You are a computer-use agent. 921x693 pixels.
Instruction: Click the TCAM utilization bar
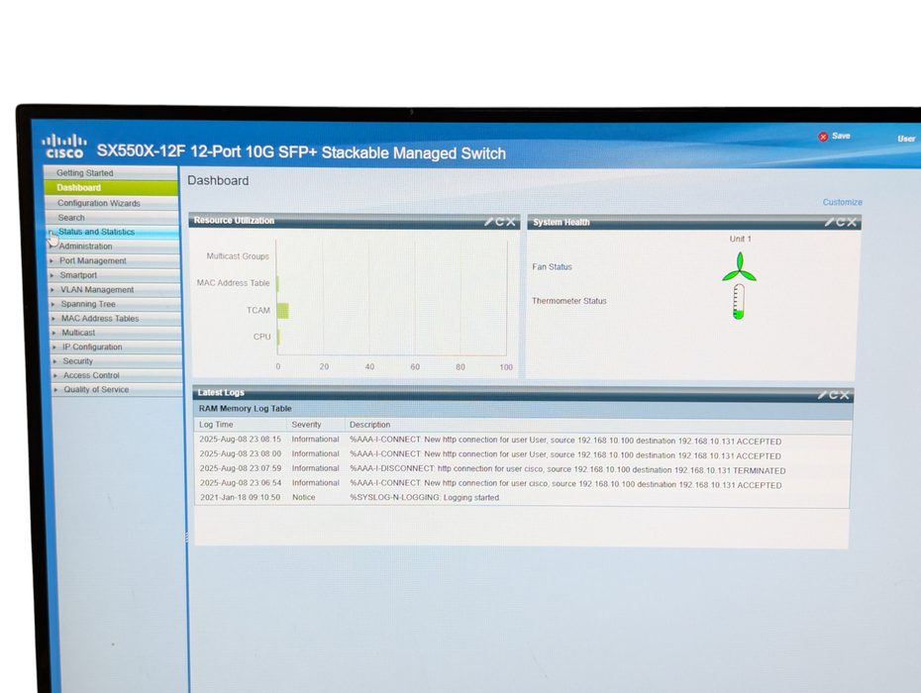click(x=283, y=310)
